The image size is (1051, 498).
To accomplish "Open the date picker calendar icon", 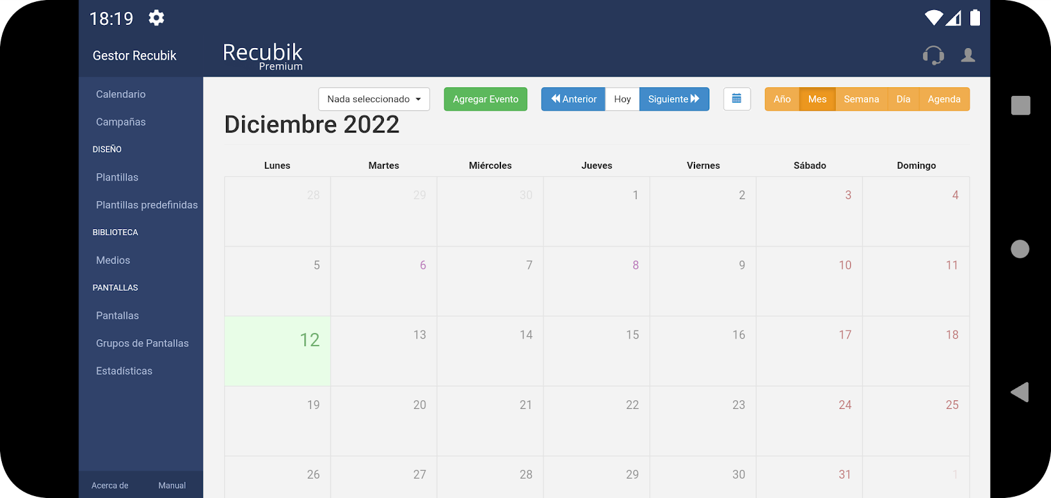I will click(737, 99).
